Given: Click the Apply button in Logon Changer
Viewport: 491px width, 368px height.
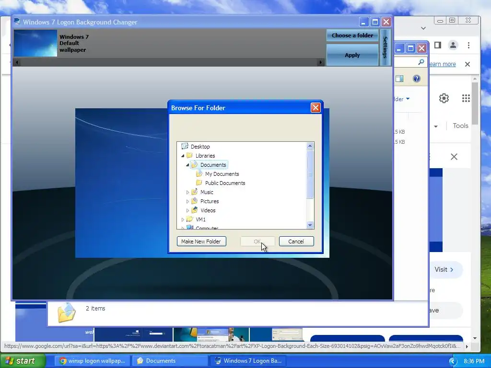Looking at the screenshot, I should [x=352, y=55].
